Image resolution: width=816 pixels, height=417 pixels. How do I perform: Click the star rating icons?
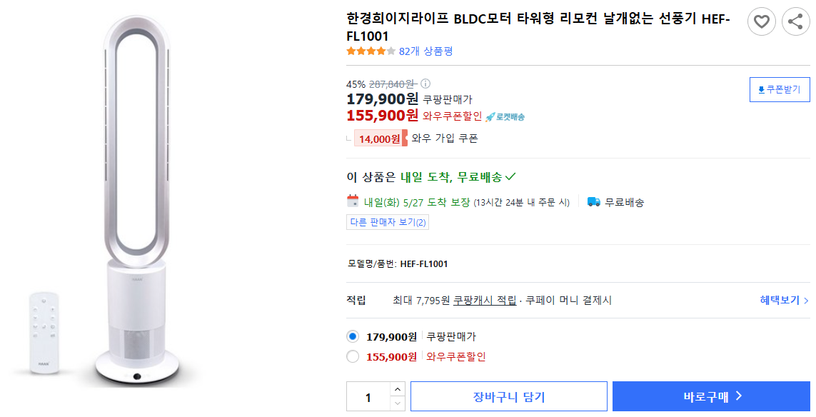(369, 51)
